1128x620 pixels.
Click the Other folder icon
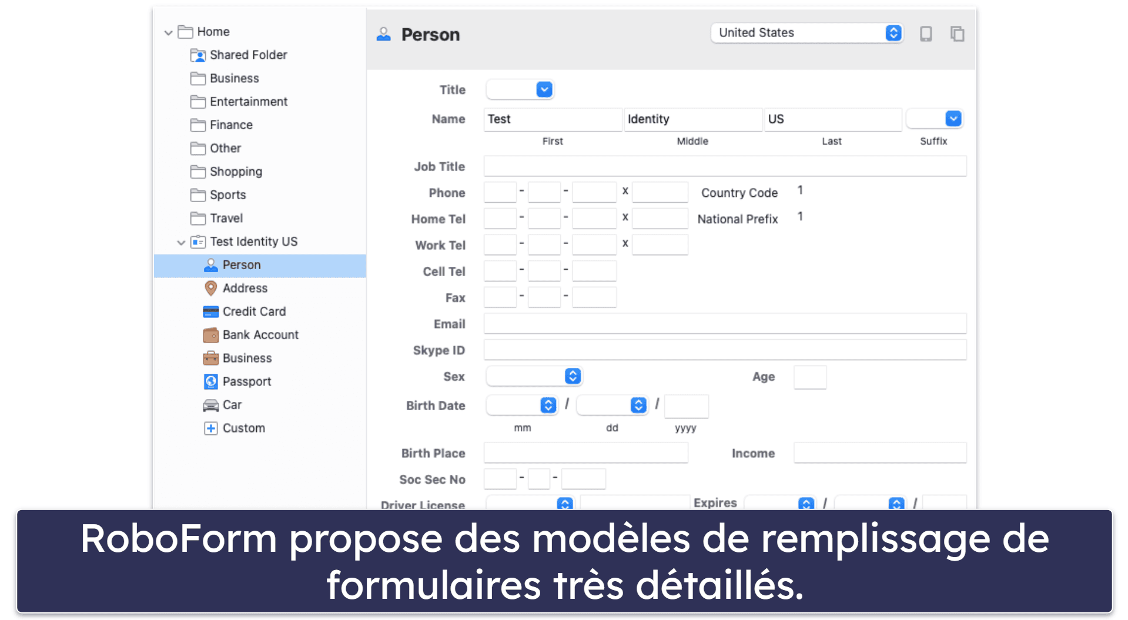click(198, 148)
